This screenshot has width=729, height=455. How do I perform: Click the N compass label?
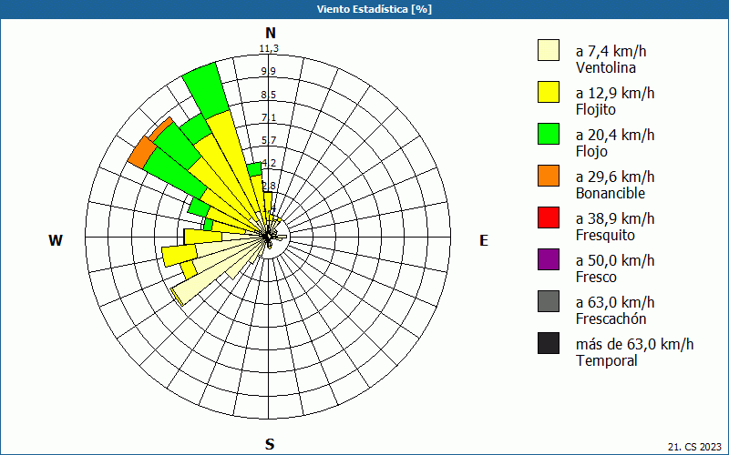pyautogui.click(x=271, y=33)
